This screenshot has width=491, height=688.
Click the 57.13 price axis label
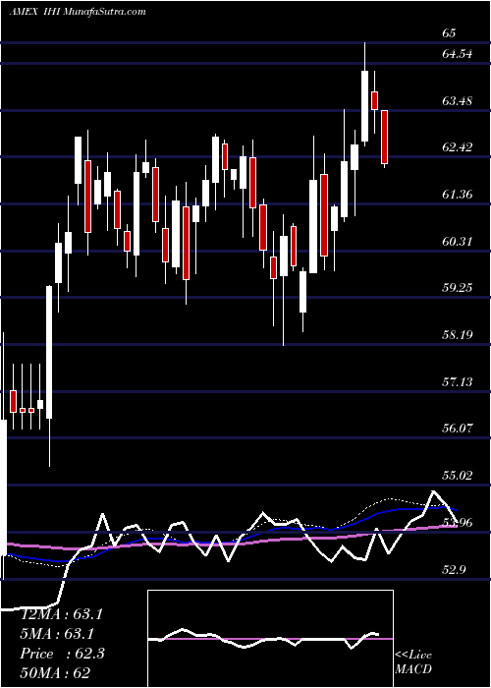(458, 382)
